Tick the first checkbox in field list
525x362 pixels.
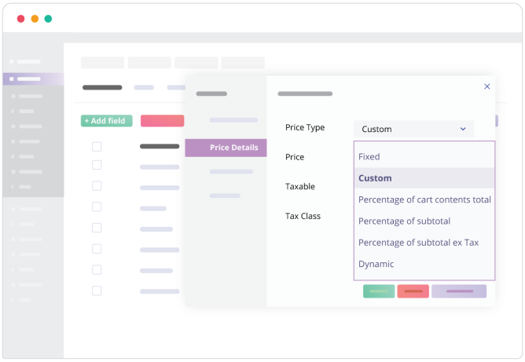click(x=97, y=147)
